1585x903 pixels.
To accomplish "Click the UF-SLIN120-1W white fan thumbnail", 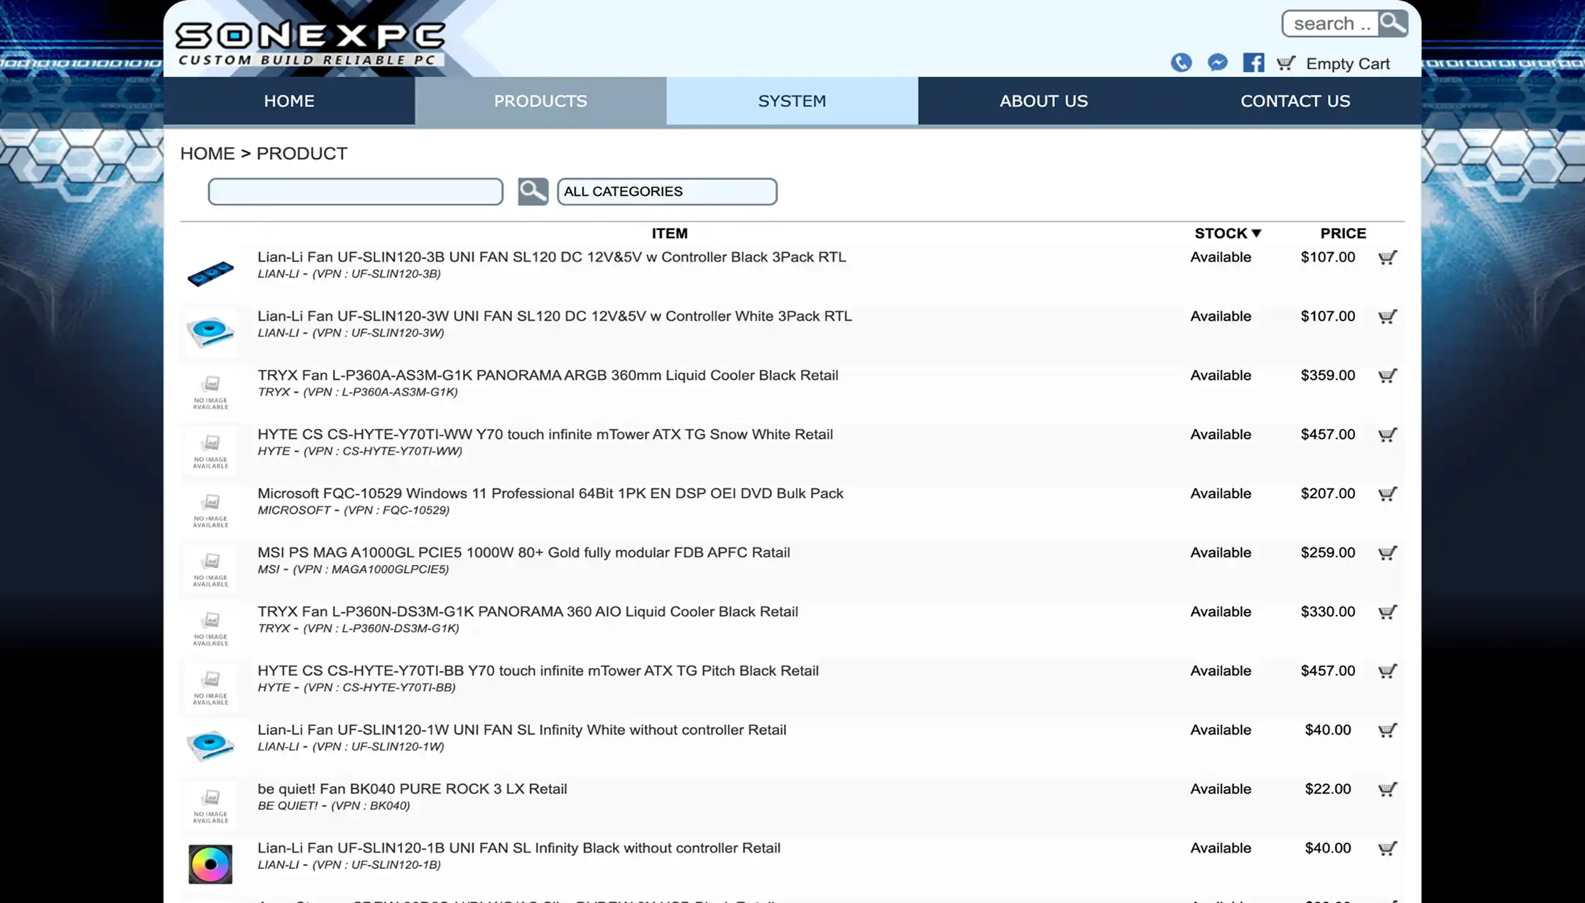I will pyautogui.click(x=210, y=745).
